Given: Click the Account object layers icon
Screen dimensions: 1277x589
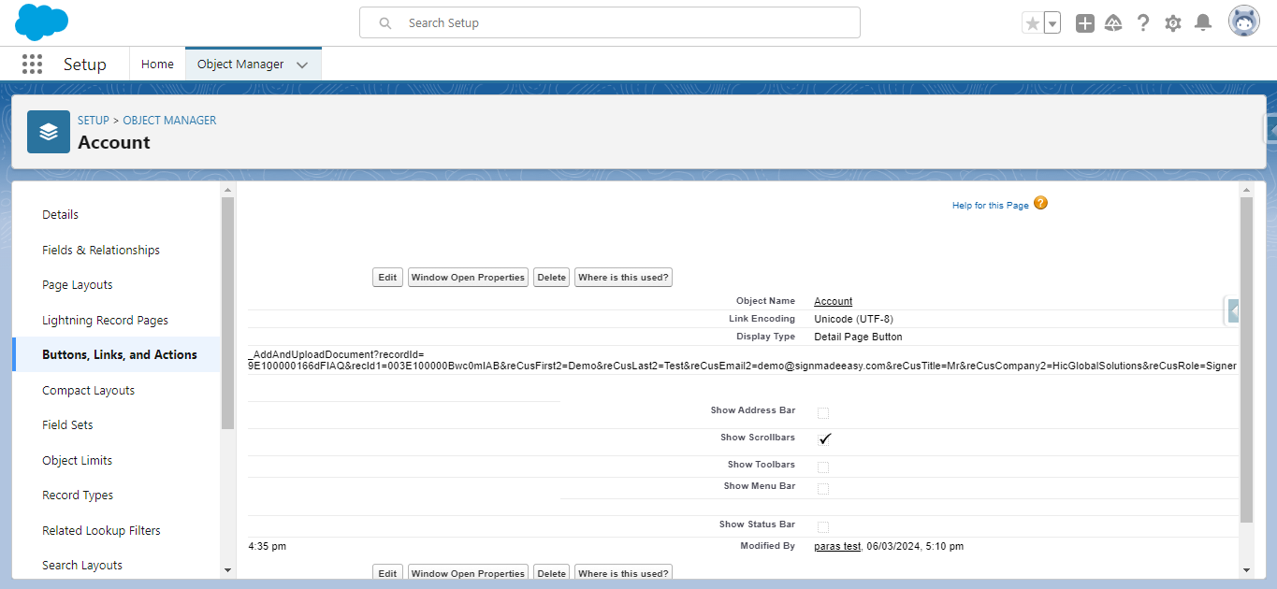Looking at the screenshot, I should coord(49,132).
